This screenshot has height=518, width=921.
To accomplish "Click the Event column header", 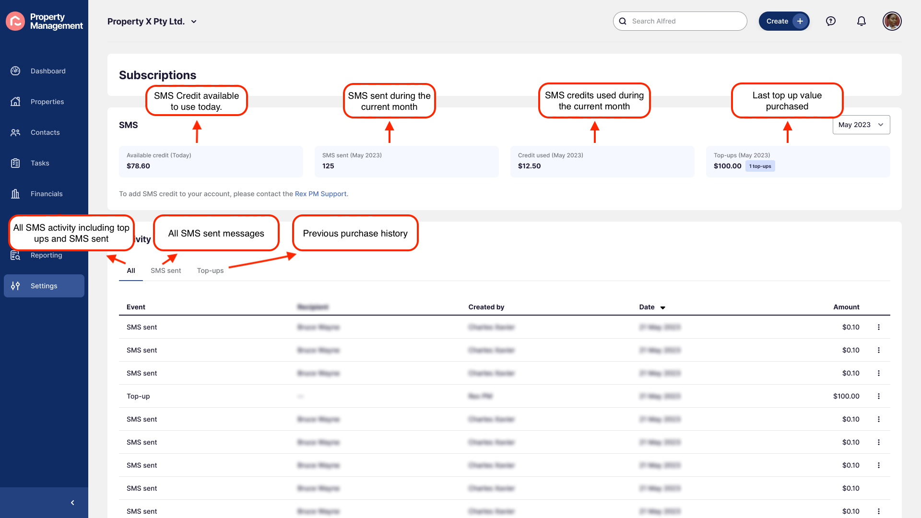I will (136, 307).
